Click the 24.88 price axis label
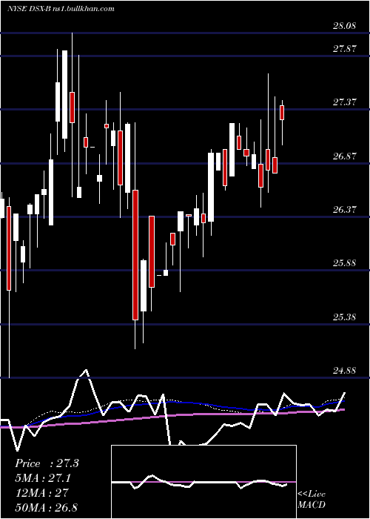This screenshot has height=519, width=370. [345, 371]
